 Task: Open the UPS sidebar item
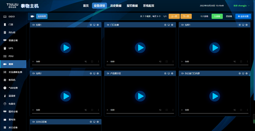(x=13, y=48)
